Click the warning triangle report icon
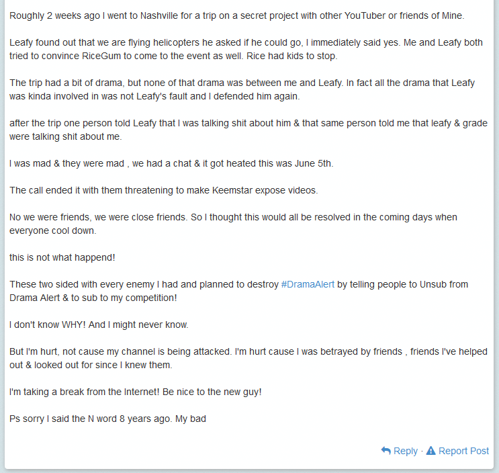499x473 pixels. point(430,450)
